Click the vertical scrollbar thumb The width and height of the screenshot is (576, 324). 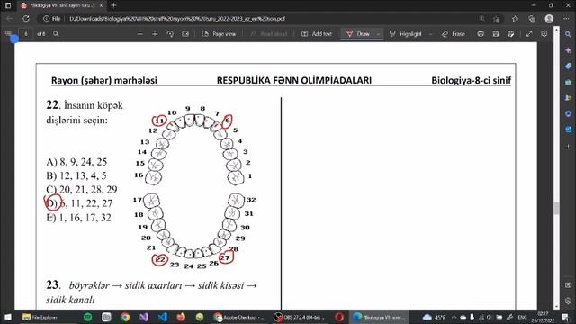[556, 208]
